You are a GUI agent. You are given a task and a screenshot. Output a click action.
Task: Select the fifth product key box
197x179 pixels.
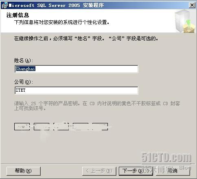100,127
